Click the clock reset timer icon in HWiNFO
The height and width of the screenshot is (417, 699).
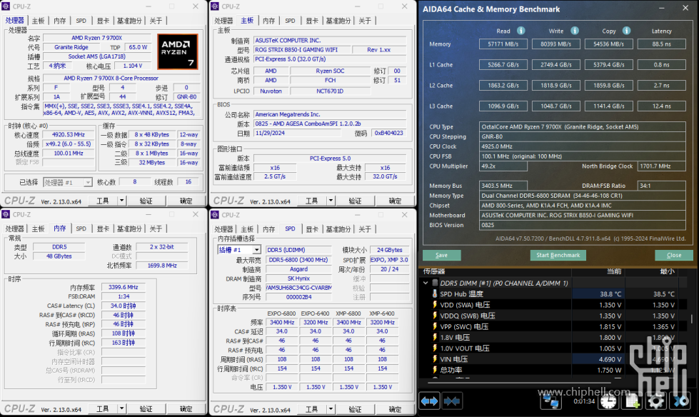point(608,401)
